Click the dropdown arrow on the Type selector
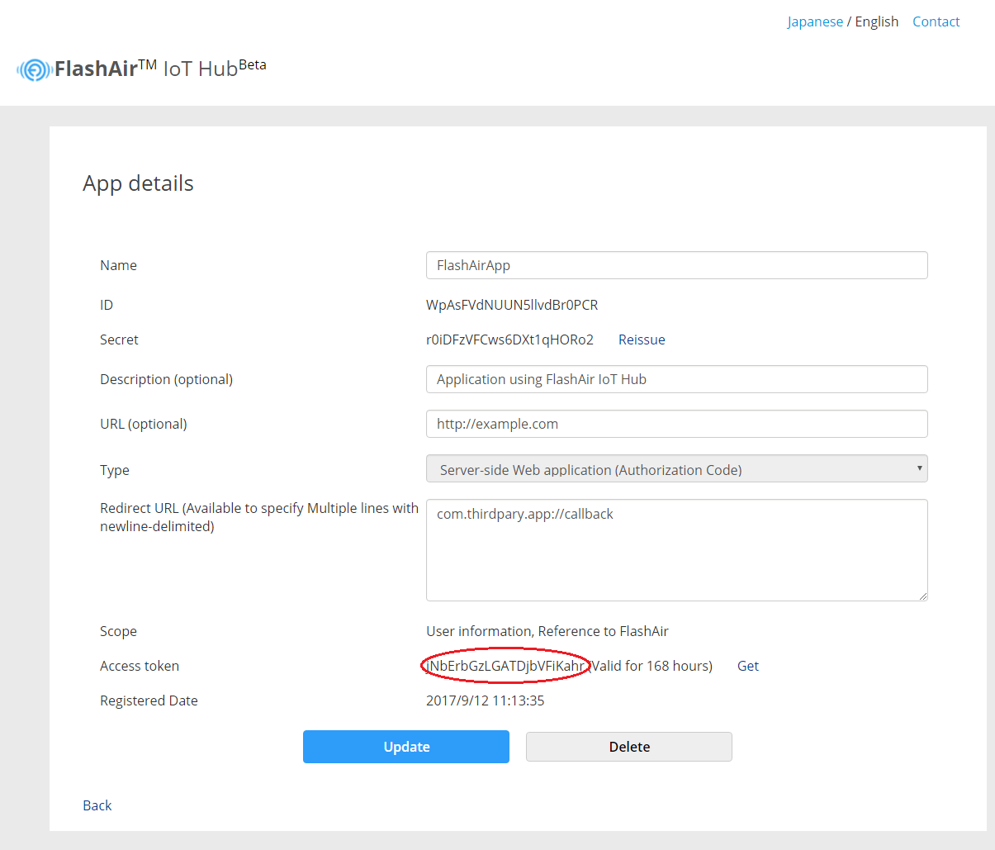The height and width of the screenshot is (850, 995). click(x=918, y=468)
